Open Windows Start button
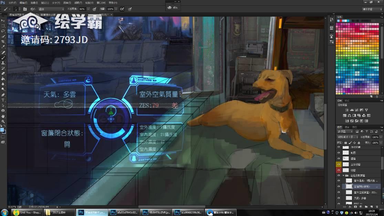The width and height of the screenshot is (384, 216). pyautogui.click(x=5, y=212)
